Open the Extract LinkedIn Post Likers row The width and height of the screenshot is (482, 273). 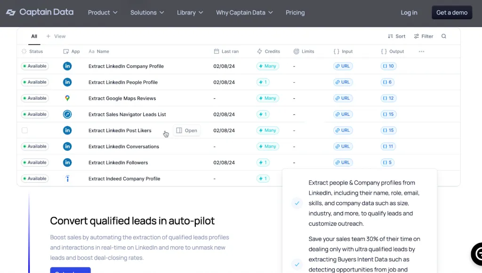point(187,130)
